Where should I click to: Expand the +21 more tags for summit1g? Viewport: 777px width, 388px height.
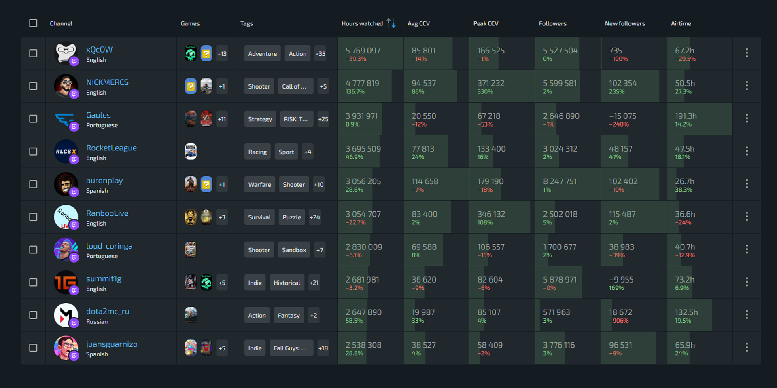[314, 283]
